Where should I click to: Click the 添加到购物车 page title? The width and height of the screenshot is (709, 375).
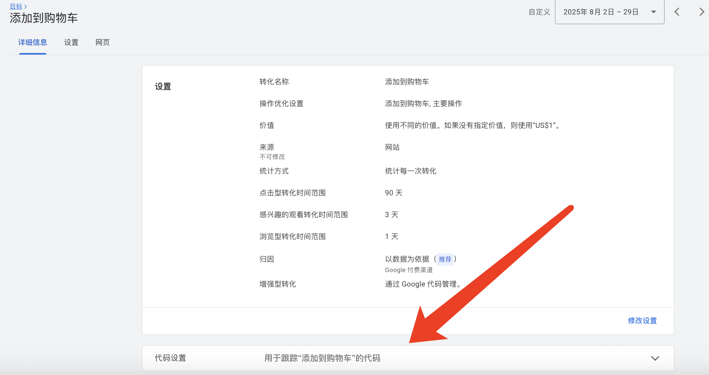tap(44, 18)
